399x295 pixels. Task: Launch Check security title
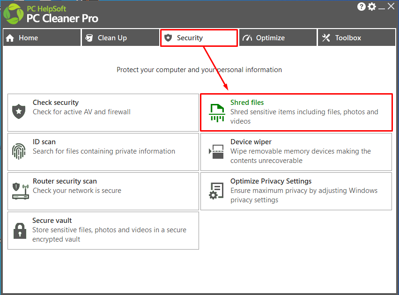(x=56, y=103)
